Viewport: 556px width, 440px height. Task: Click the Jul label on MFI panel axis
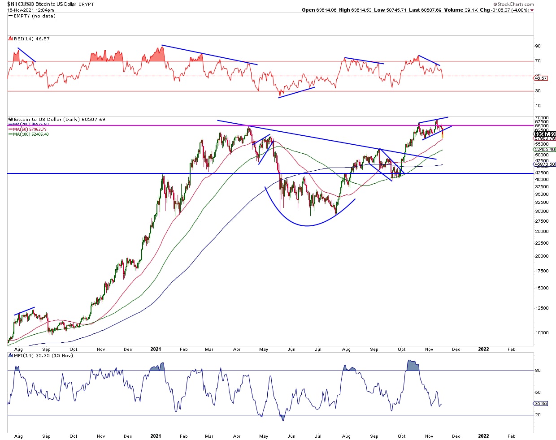pos(319,436)
